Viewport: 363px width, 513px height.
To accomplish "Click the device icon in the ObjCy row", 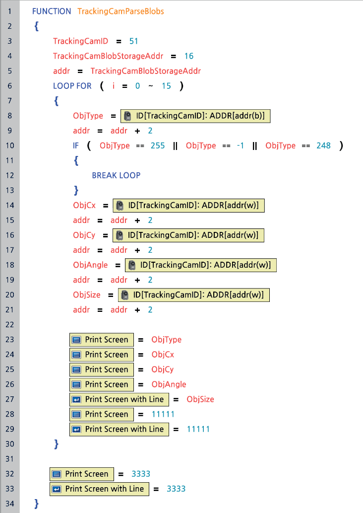I will (119, 235).
